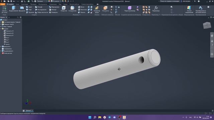Open the Shape Generator (Генератор форм)
The width and height of the screenshot is (214, 120).
[97, 10]
